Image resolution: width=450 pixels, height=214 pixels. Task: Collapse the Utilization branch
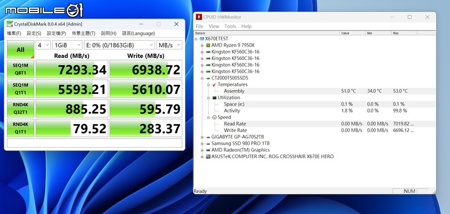(209, 98)
